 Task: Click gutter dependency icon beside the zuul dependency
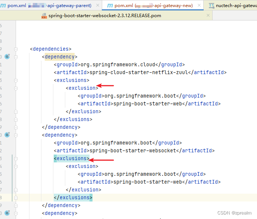tap(7, 57)
